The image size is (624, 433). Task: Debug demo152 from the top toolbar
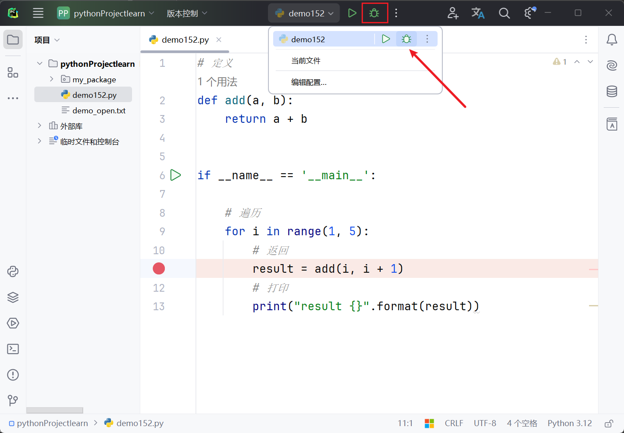[x=375, y=13]
